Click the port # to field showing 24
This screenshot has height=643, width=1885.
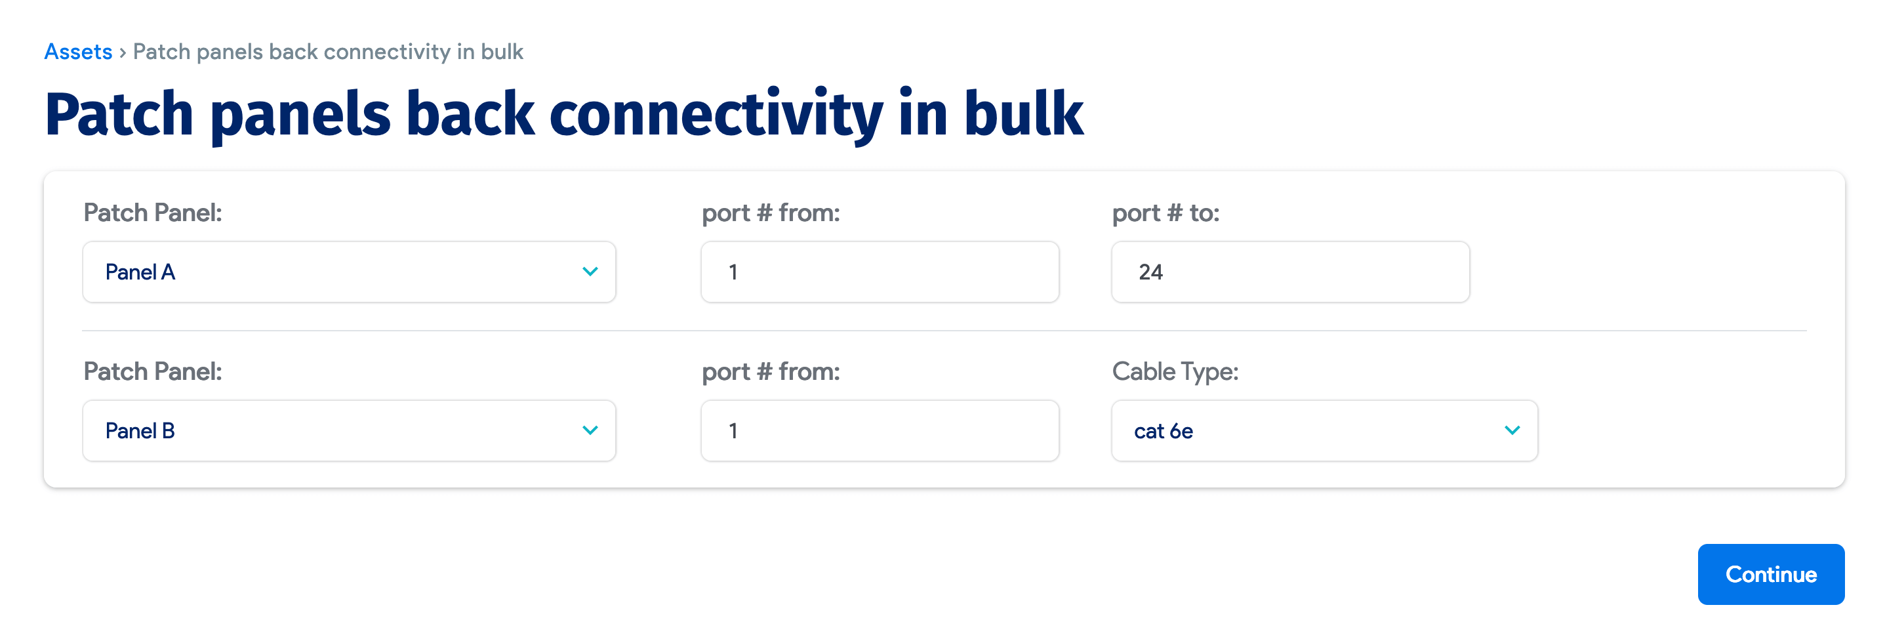coord(1290,272)
